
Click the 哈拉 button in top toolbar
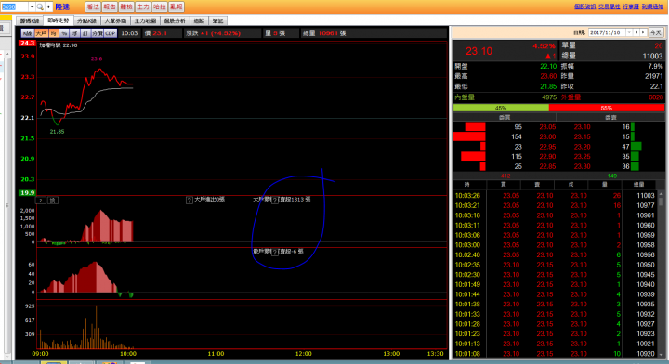point(160,6)
